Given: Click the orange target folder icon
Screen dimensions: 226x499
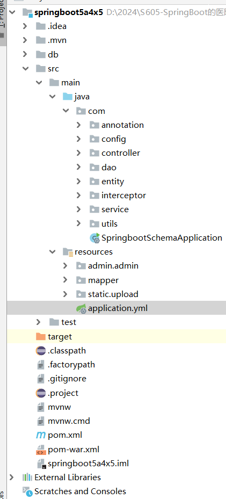Looking at the screenshot, I should click(41, 336).
